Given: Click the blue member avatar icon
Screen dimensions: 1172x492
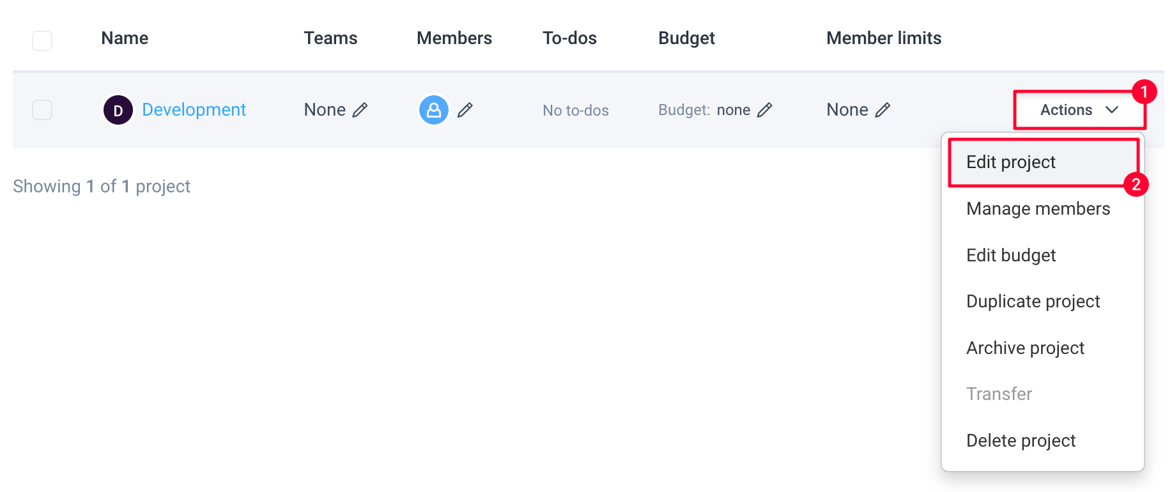Looking at the screenshot, I should tap(434, 110).
